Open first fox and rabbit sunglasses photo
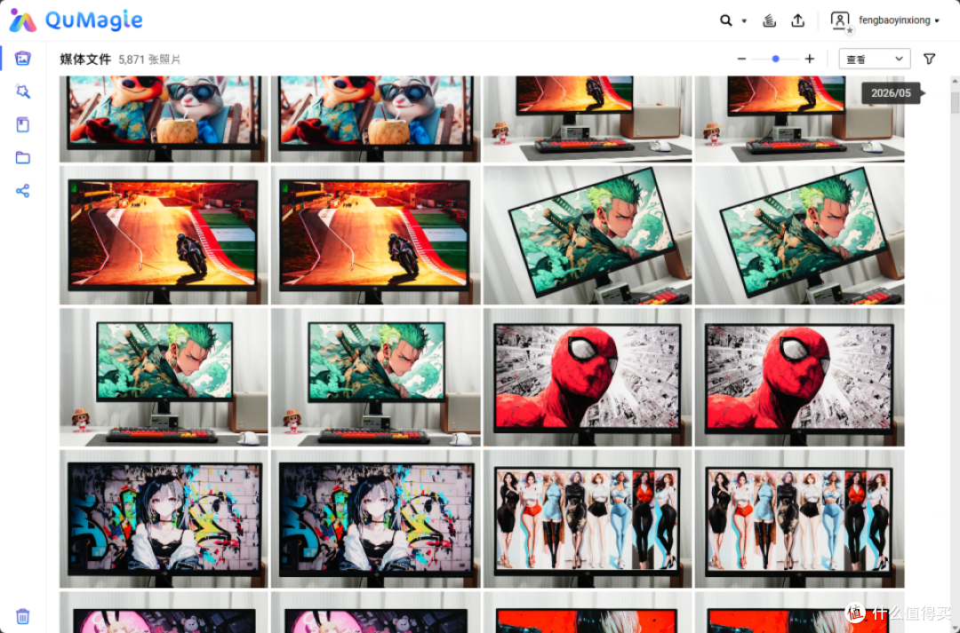The width and height of the screenshot is (960, 633). pyautogui.click(x=164, y=119)
